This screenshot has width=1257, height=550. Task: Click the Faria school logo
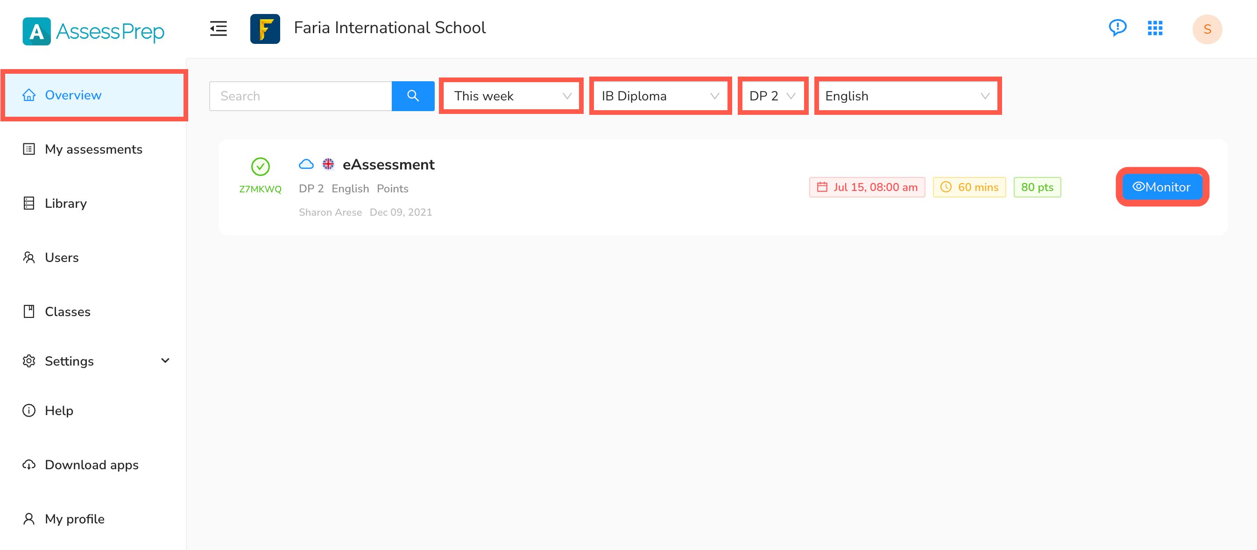(265, 29)
